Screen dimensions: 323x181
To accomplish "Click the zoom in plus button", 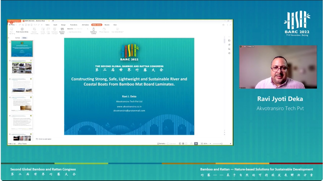I will (x=231, y=144).
